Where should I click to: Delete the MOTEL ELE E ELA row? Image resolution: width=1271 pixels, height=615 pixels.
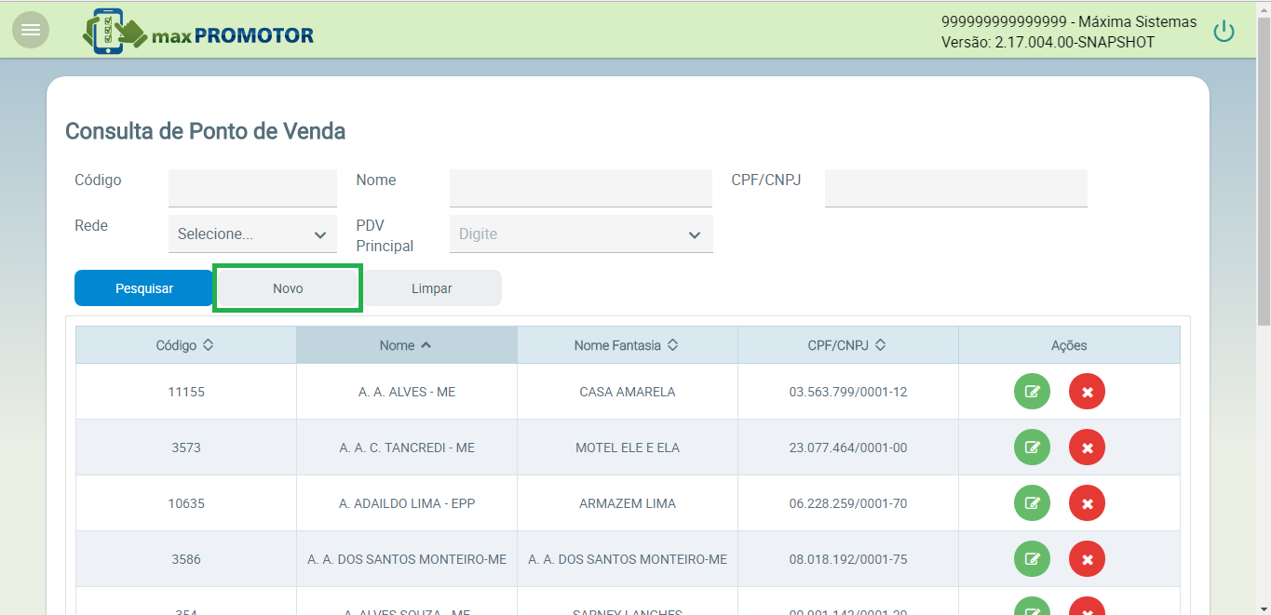click(x=1087, y=448)
